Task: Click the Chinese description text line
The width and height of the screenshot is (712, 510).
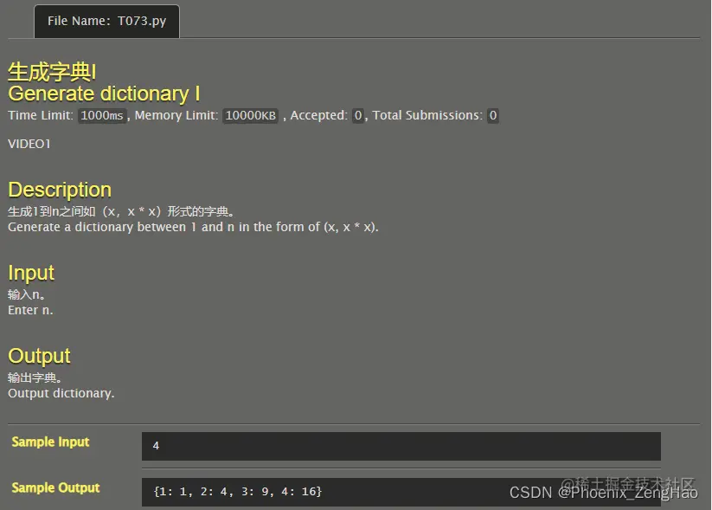Action: [121, 211]
